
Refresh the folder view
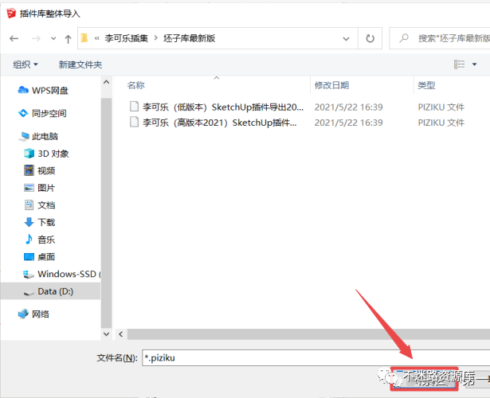[370, 38]
